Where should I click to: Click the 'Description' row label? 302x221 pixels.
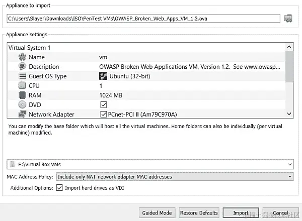[44, 67]
